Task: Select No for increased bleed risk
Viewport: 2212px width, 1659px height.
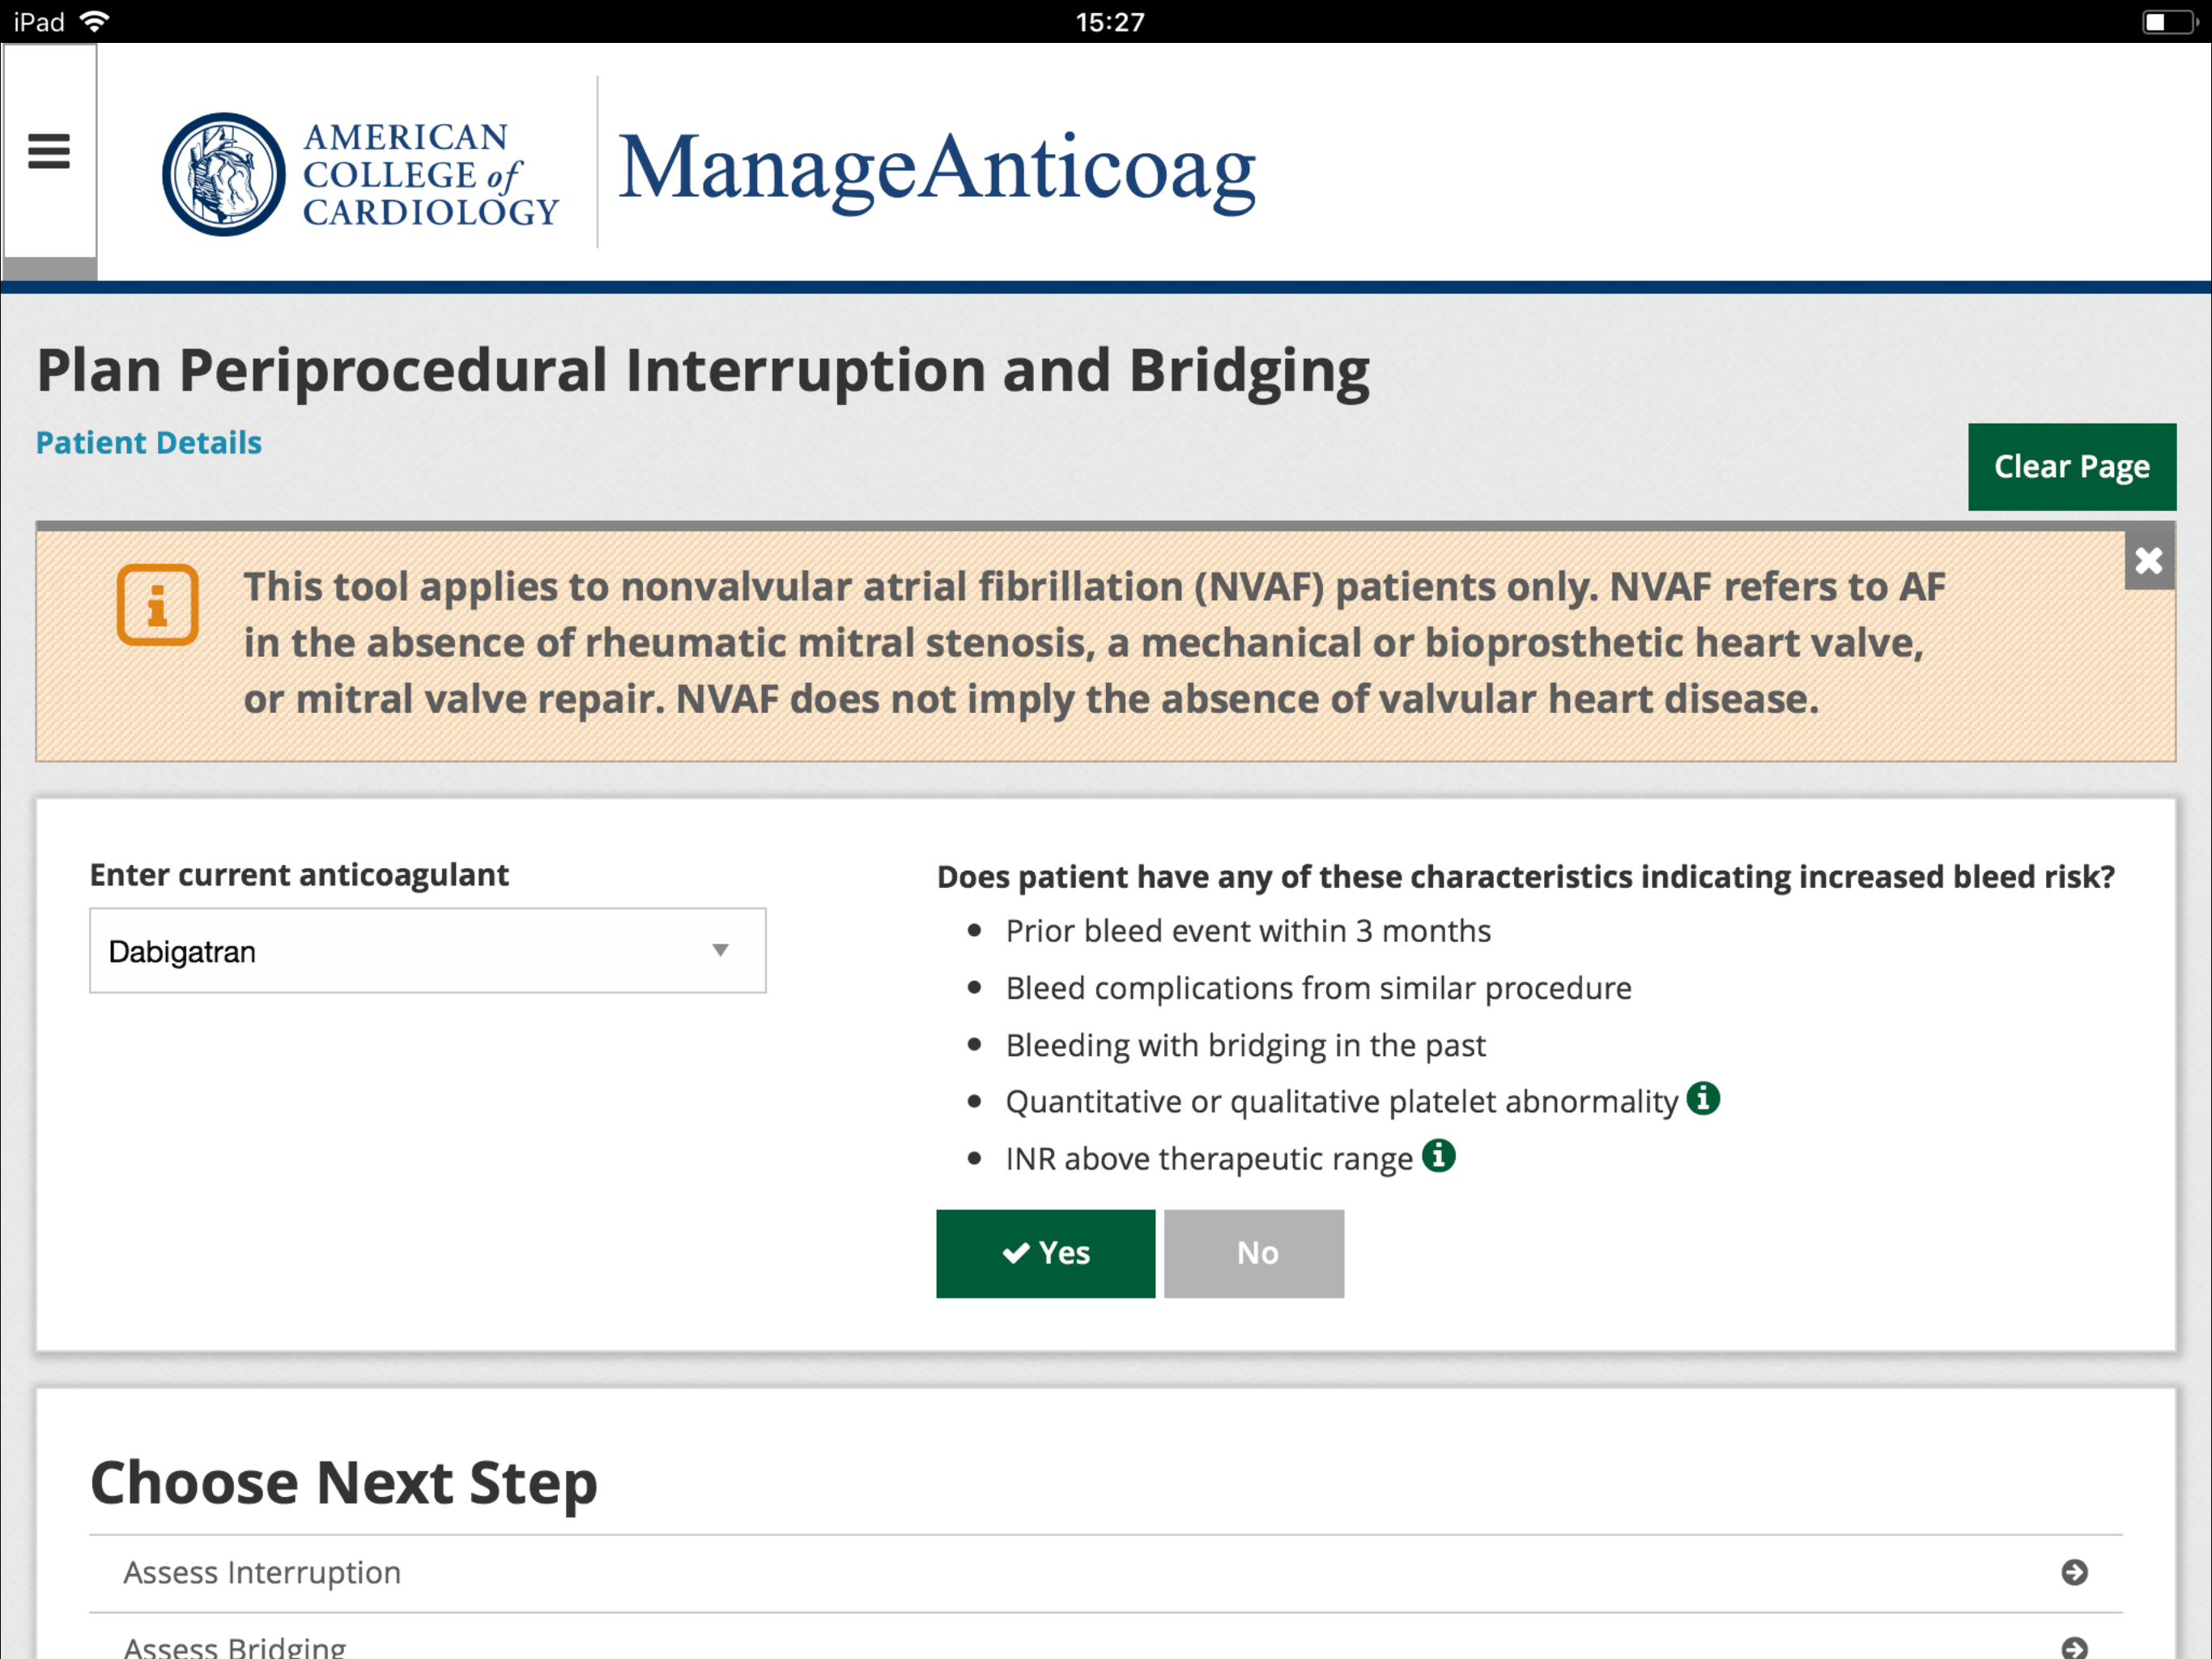Action: 1254,1252
